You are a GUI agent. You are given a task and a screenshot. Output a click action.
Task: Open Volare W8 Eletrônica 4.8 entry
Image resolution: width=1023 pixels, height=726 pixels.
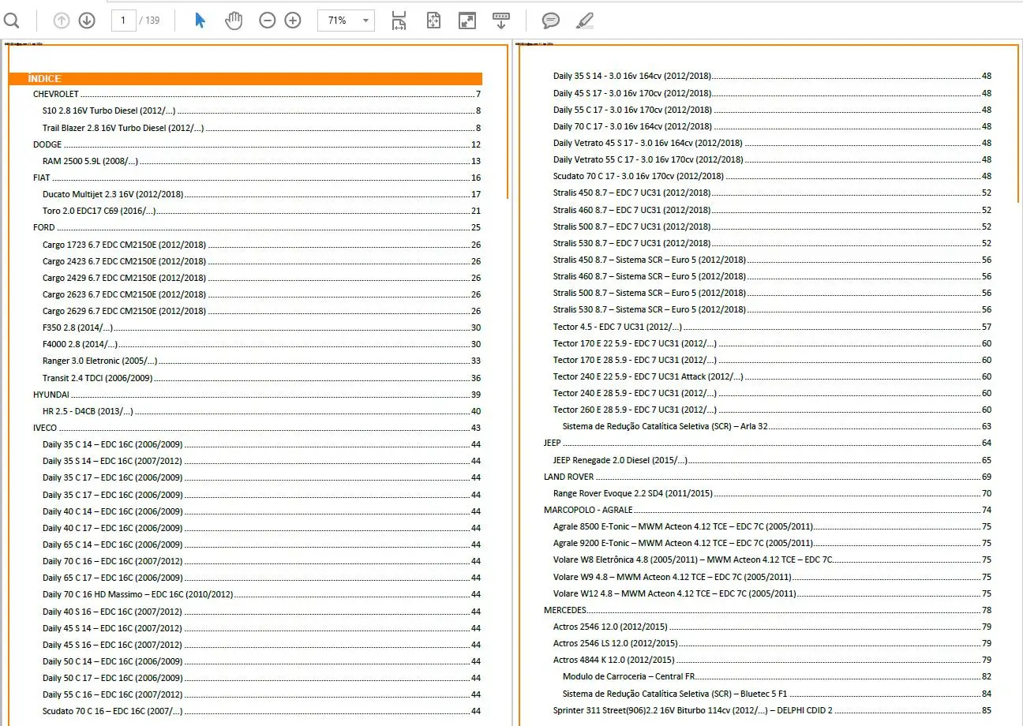point(772,559)
